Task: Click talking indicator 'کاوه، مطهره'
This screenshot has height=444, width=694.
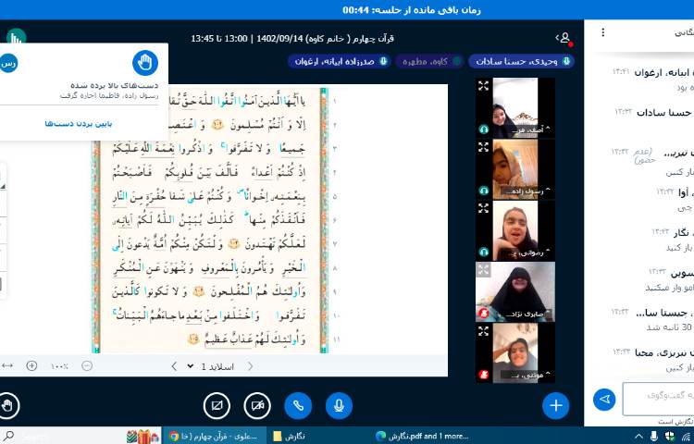Action: [429, 61]
